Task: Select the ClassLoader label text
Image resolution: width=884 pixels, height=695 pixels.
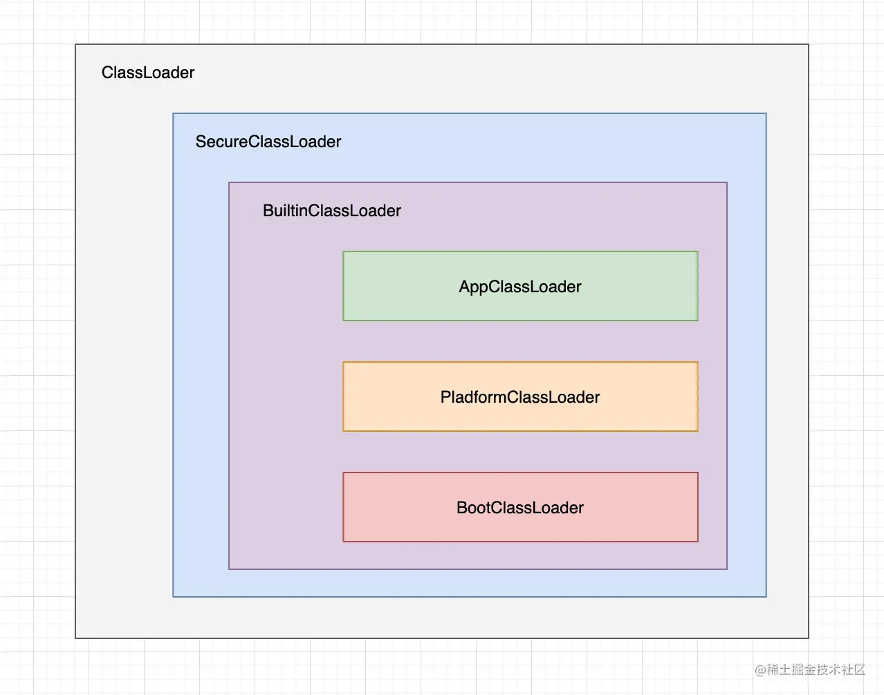Action: (x=148, y=73)
